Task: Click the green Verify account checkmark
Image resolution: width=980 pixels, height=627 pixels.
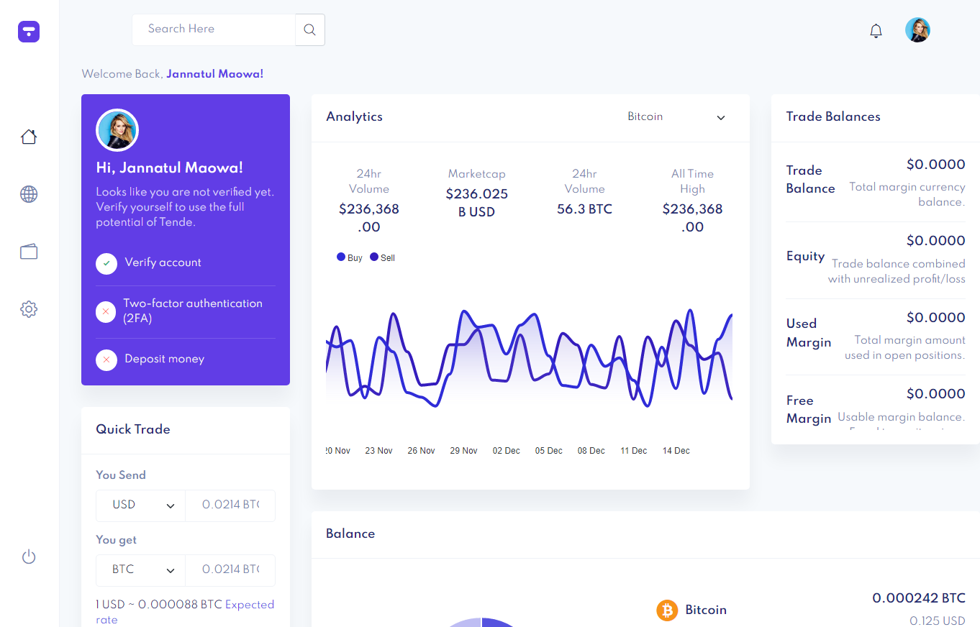Action: click(106, 264)
